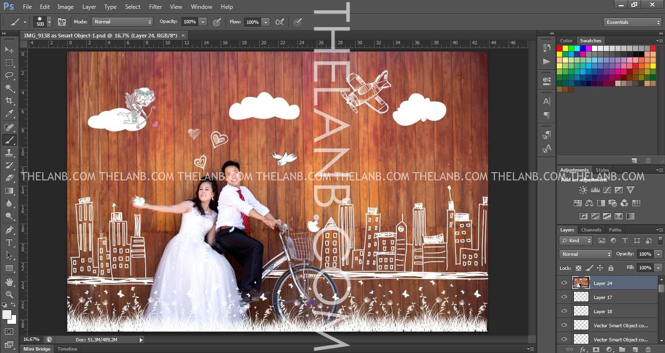Toggle visibility of Layer 17
665x353 pixels.
click(564, 297)
